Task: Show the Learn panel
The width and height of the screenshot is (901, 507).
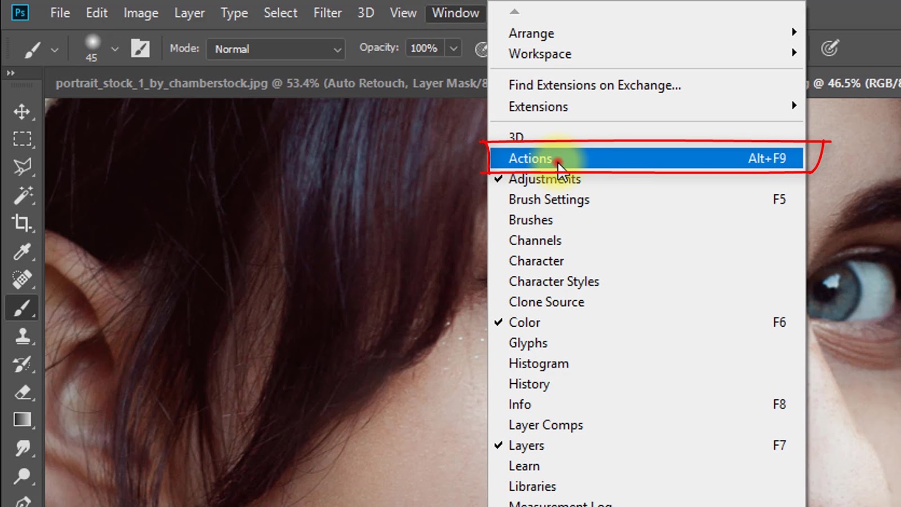Action: [x=646, y=466]
